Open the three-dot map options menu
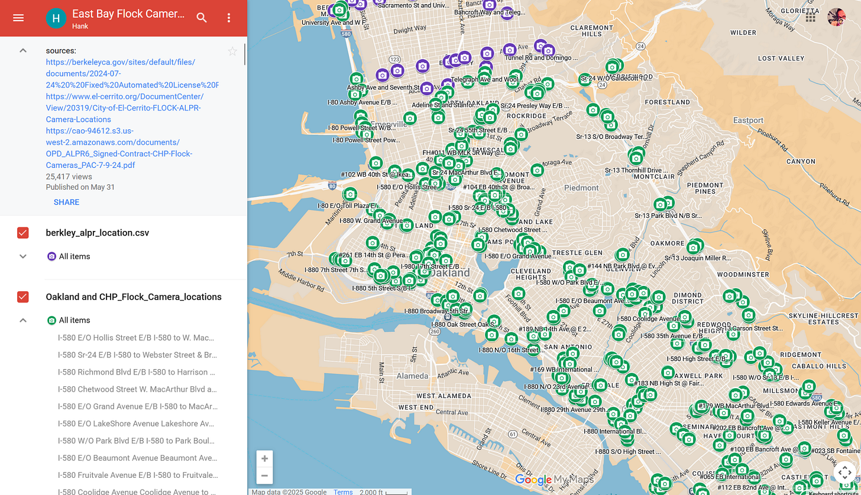This screenshot has width=861, height=495. coord(229,18)
